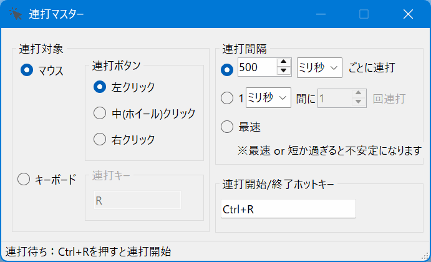Click the status text 連打待ち：Ctrl+Rを押すと連打開始
The height and width of the screenshot is (262, 431).
click(x=88, y=252)
